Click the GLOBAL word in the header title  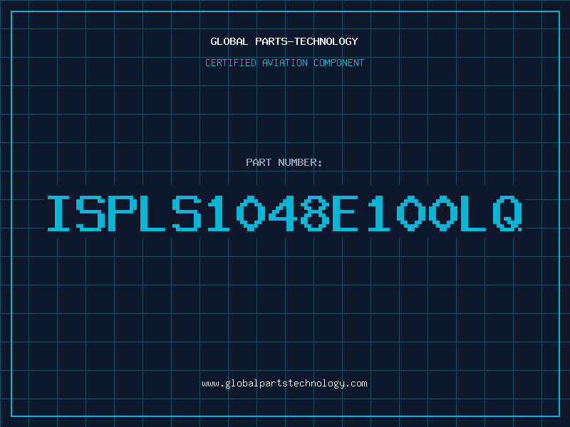(x=229, y=41)
